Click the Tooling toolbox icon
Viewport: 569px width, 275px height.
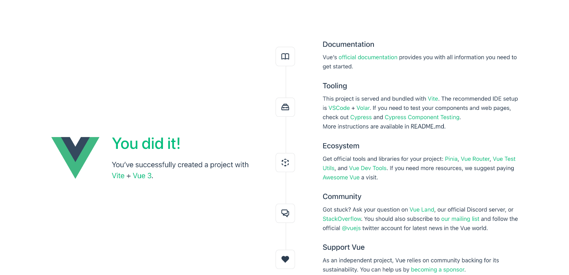point(285,107)
